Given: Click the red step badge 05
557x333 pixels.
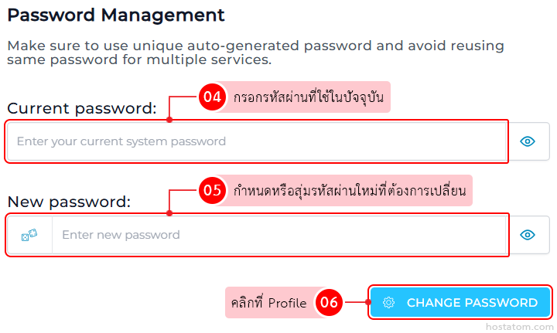Looking at the screenshot, I should coord(212,190).
